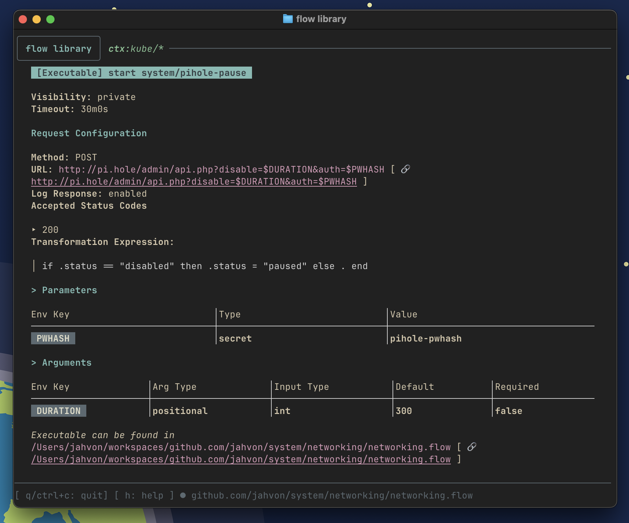Viewport: 629px width, 523px height.
Task: Click the Transformation Expression label
Action: pos(103,242)
